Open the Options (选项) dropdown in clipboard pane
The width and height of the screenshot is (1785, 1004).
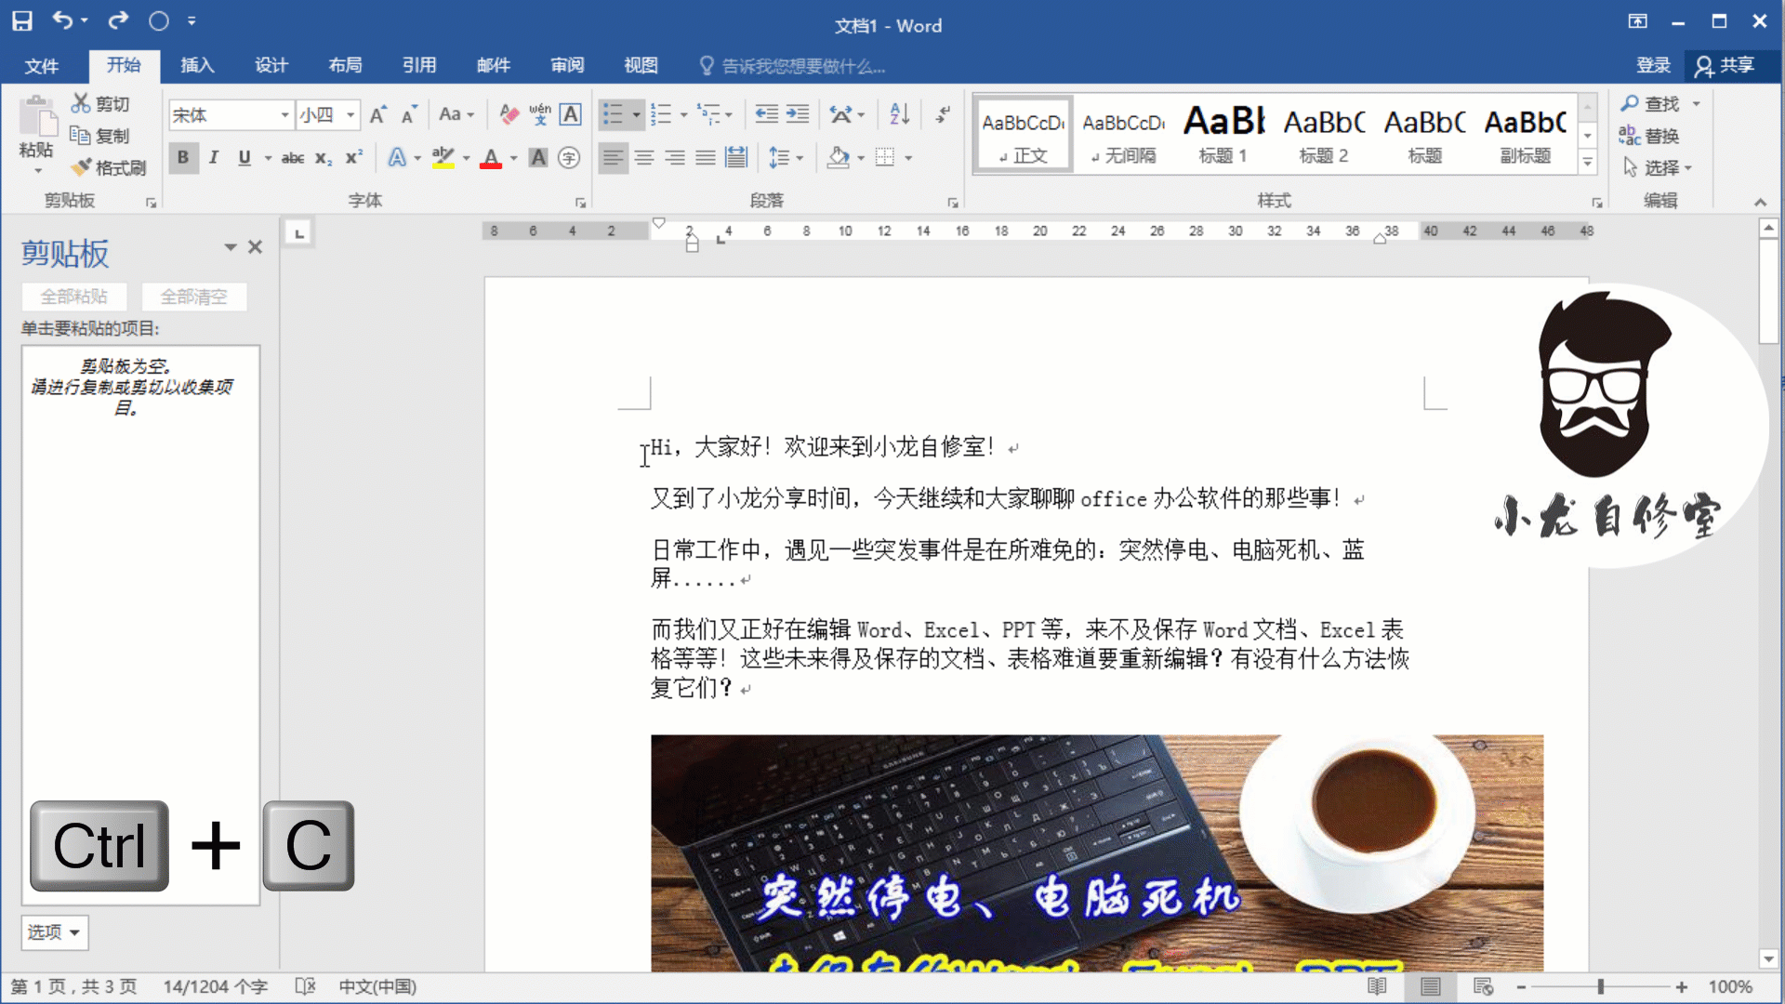point(54,931)
